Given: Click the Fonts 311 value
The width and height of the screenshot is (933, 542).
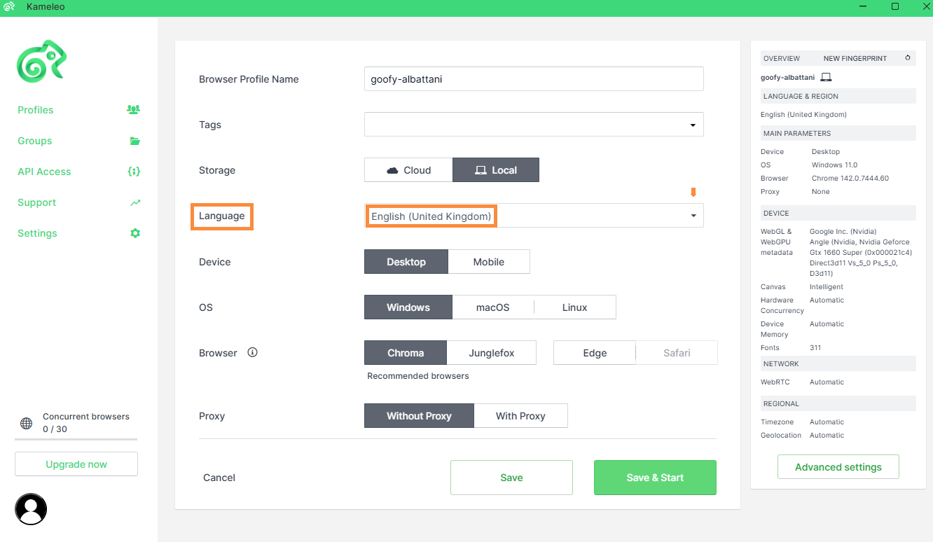Looking at the screenshot, I should point(815,348).
